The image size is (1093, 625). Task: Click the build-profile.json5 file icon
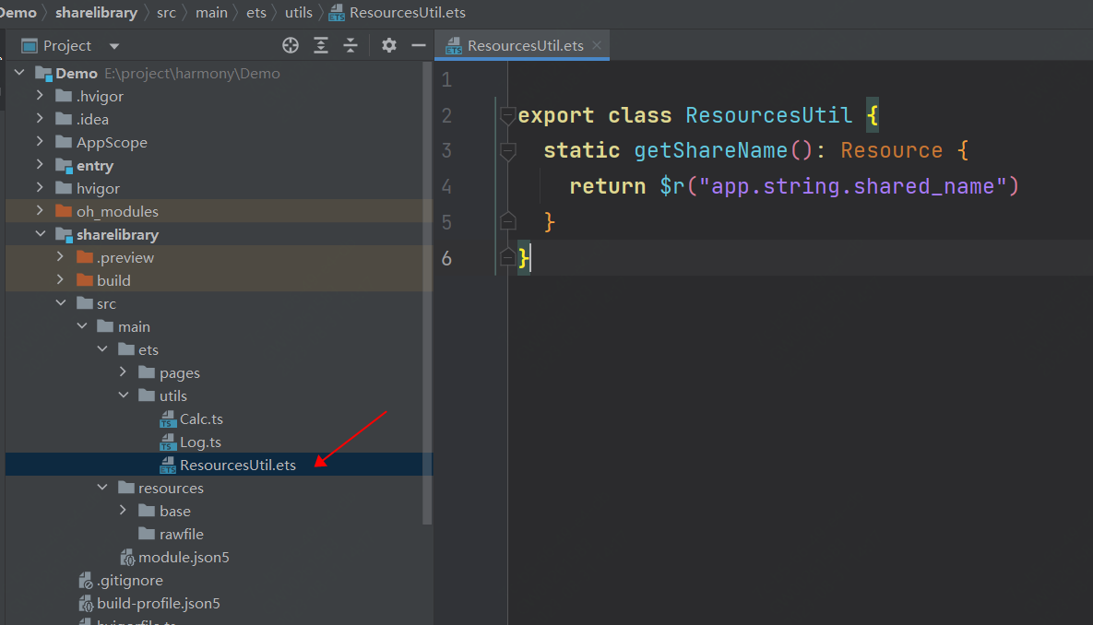pos(86,604)
